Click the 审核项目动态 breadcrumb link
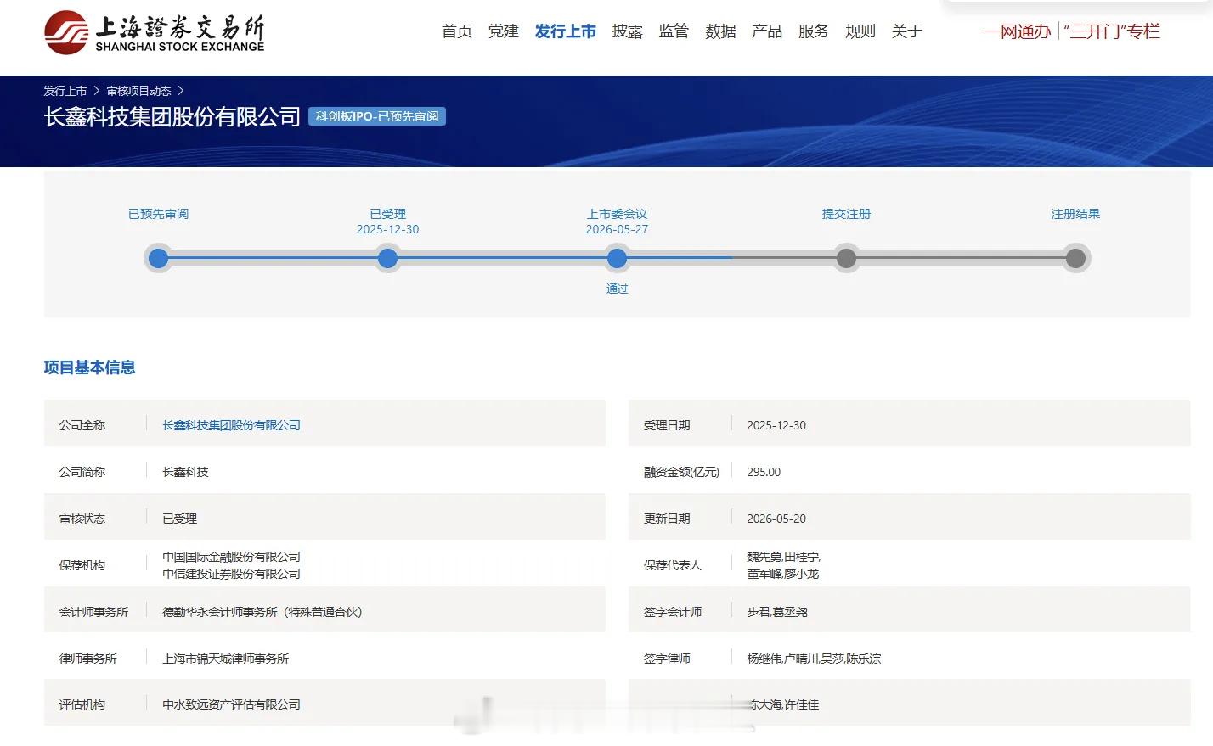Screen dimensions: 1213x746 [139, 91]
